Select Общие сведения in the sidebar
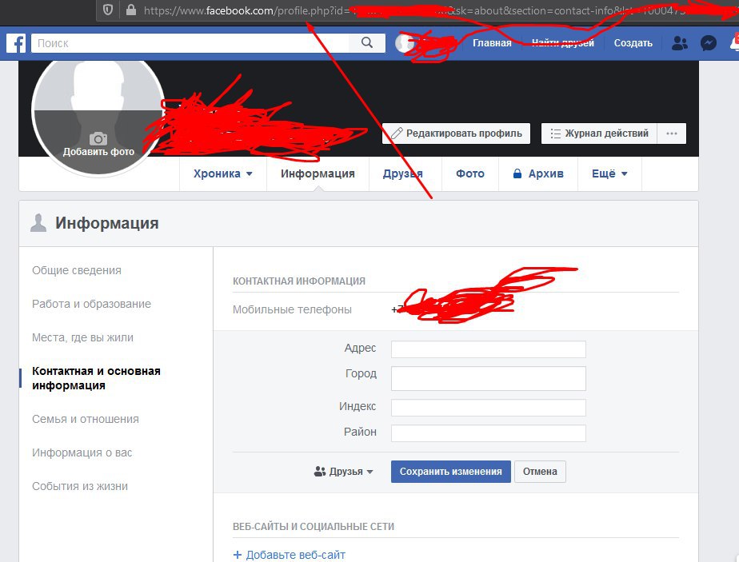This screenshot has width=739, height=562. tap(77, 270)
